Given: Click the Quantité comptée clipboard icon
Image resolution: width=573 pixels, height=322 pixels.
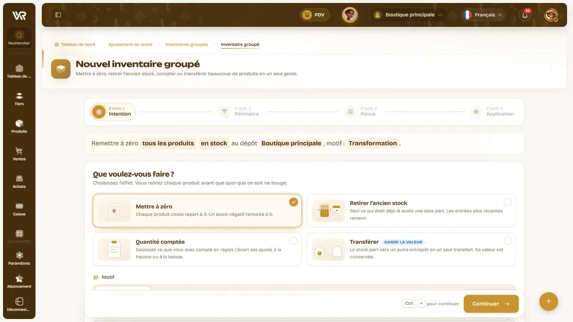Looking at the screenshot, I should 114,249.
